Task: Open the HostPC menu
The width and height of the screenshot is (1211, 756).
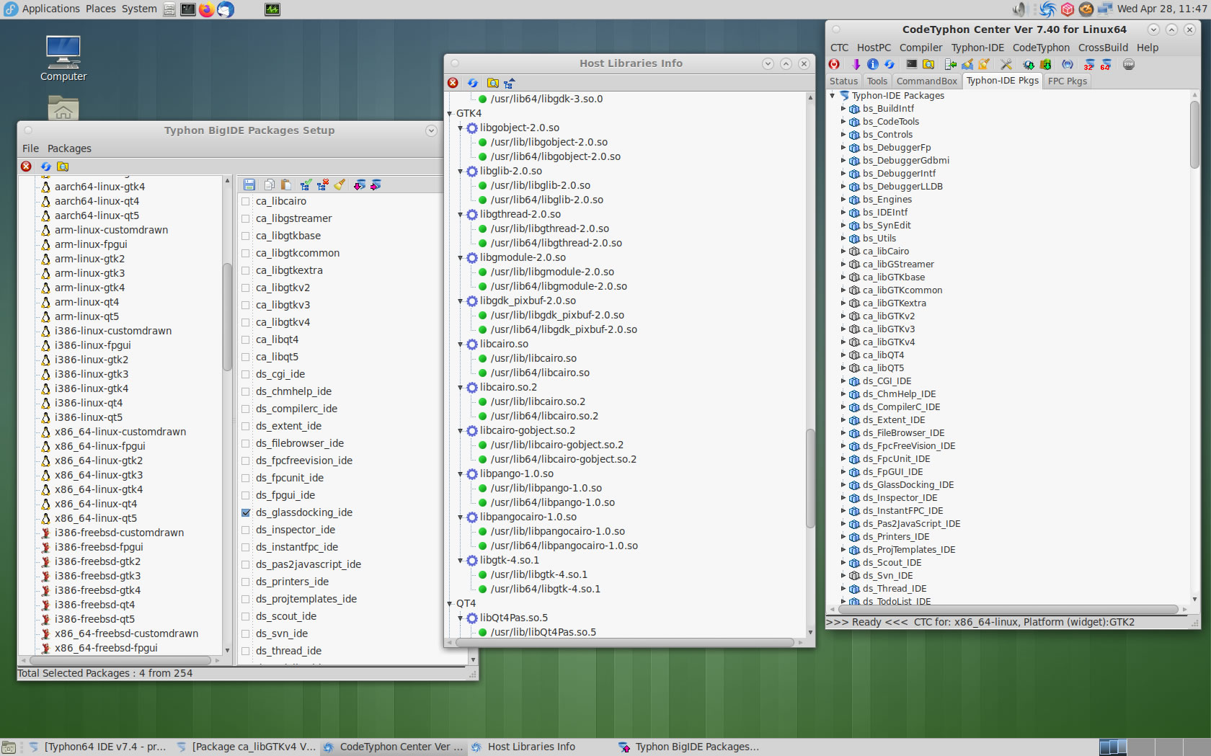Action: tap(874, 48)
